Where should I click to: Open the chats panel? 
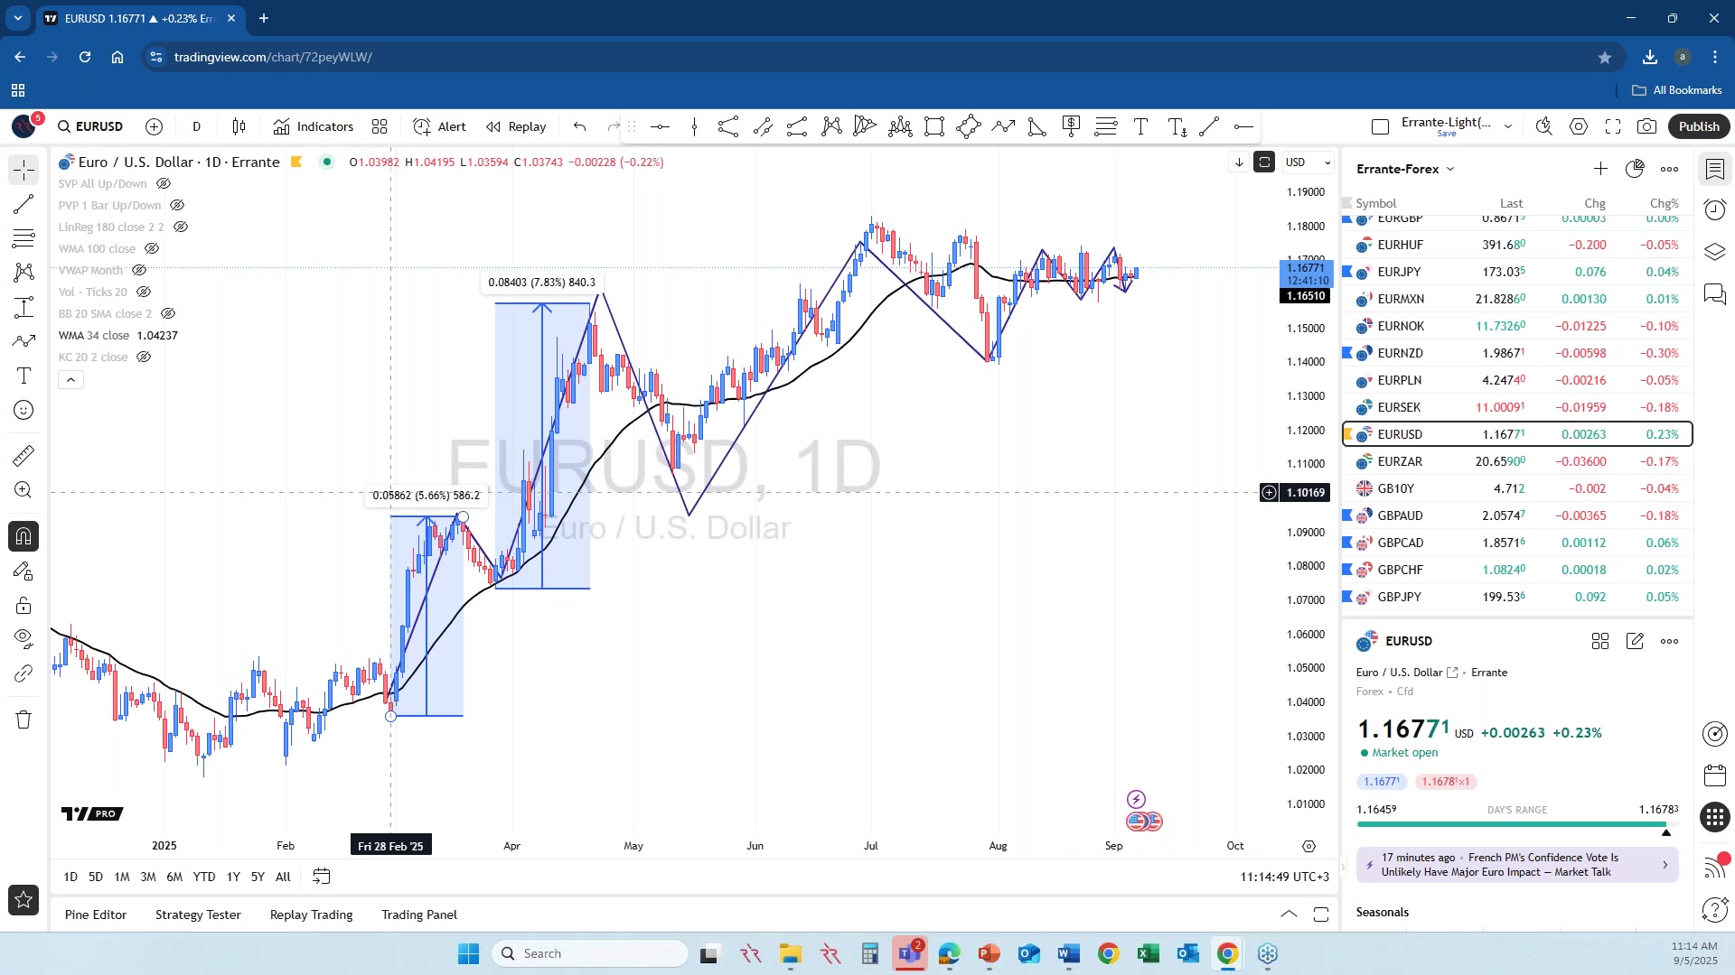(1714, 293)
